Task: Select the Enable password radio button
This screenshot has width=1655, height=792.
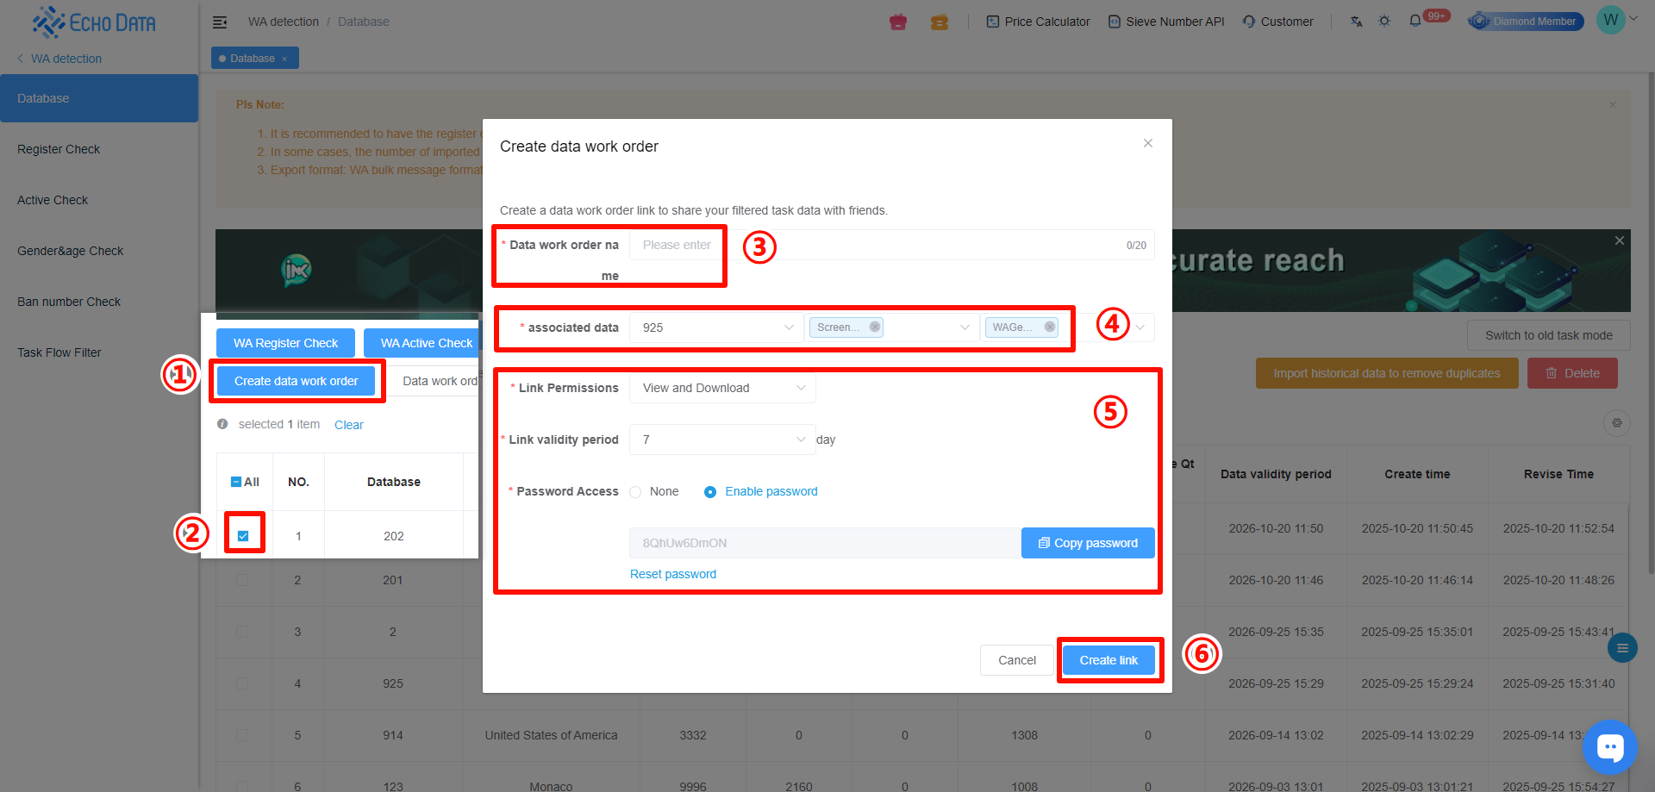Action: pyautogui.click(x=710, y=492)
